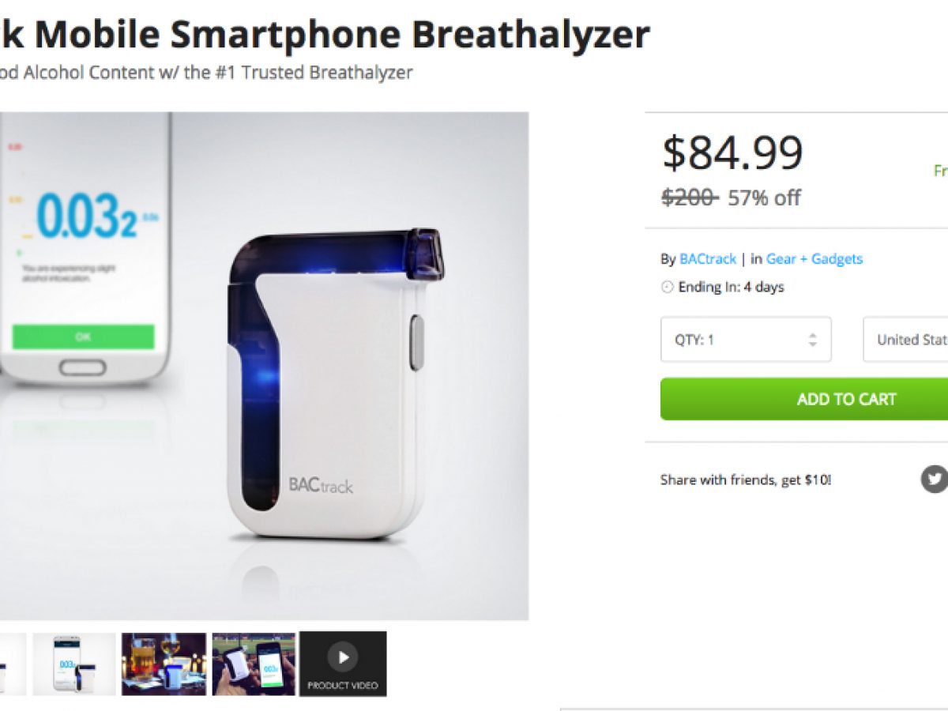Click the quantity stepper arrows

[812, 340]
